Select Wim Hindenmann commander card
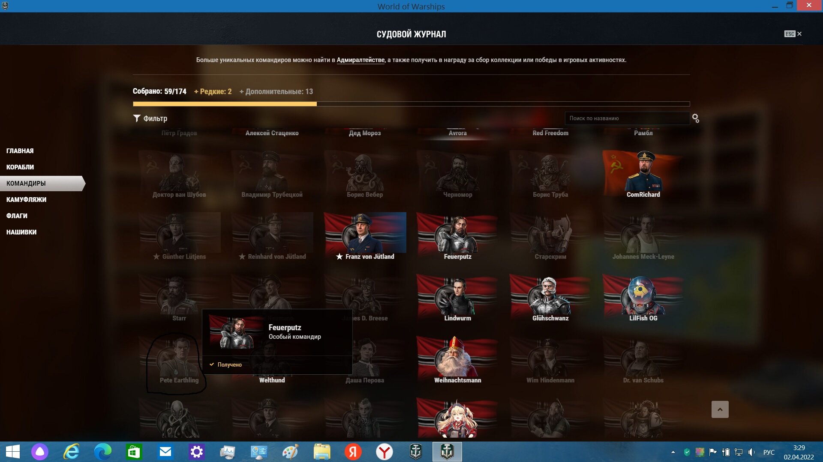Viewport: 823px width, 462px height. pos(550,360)
